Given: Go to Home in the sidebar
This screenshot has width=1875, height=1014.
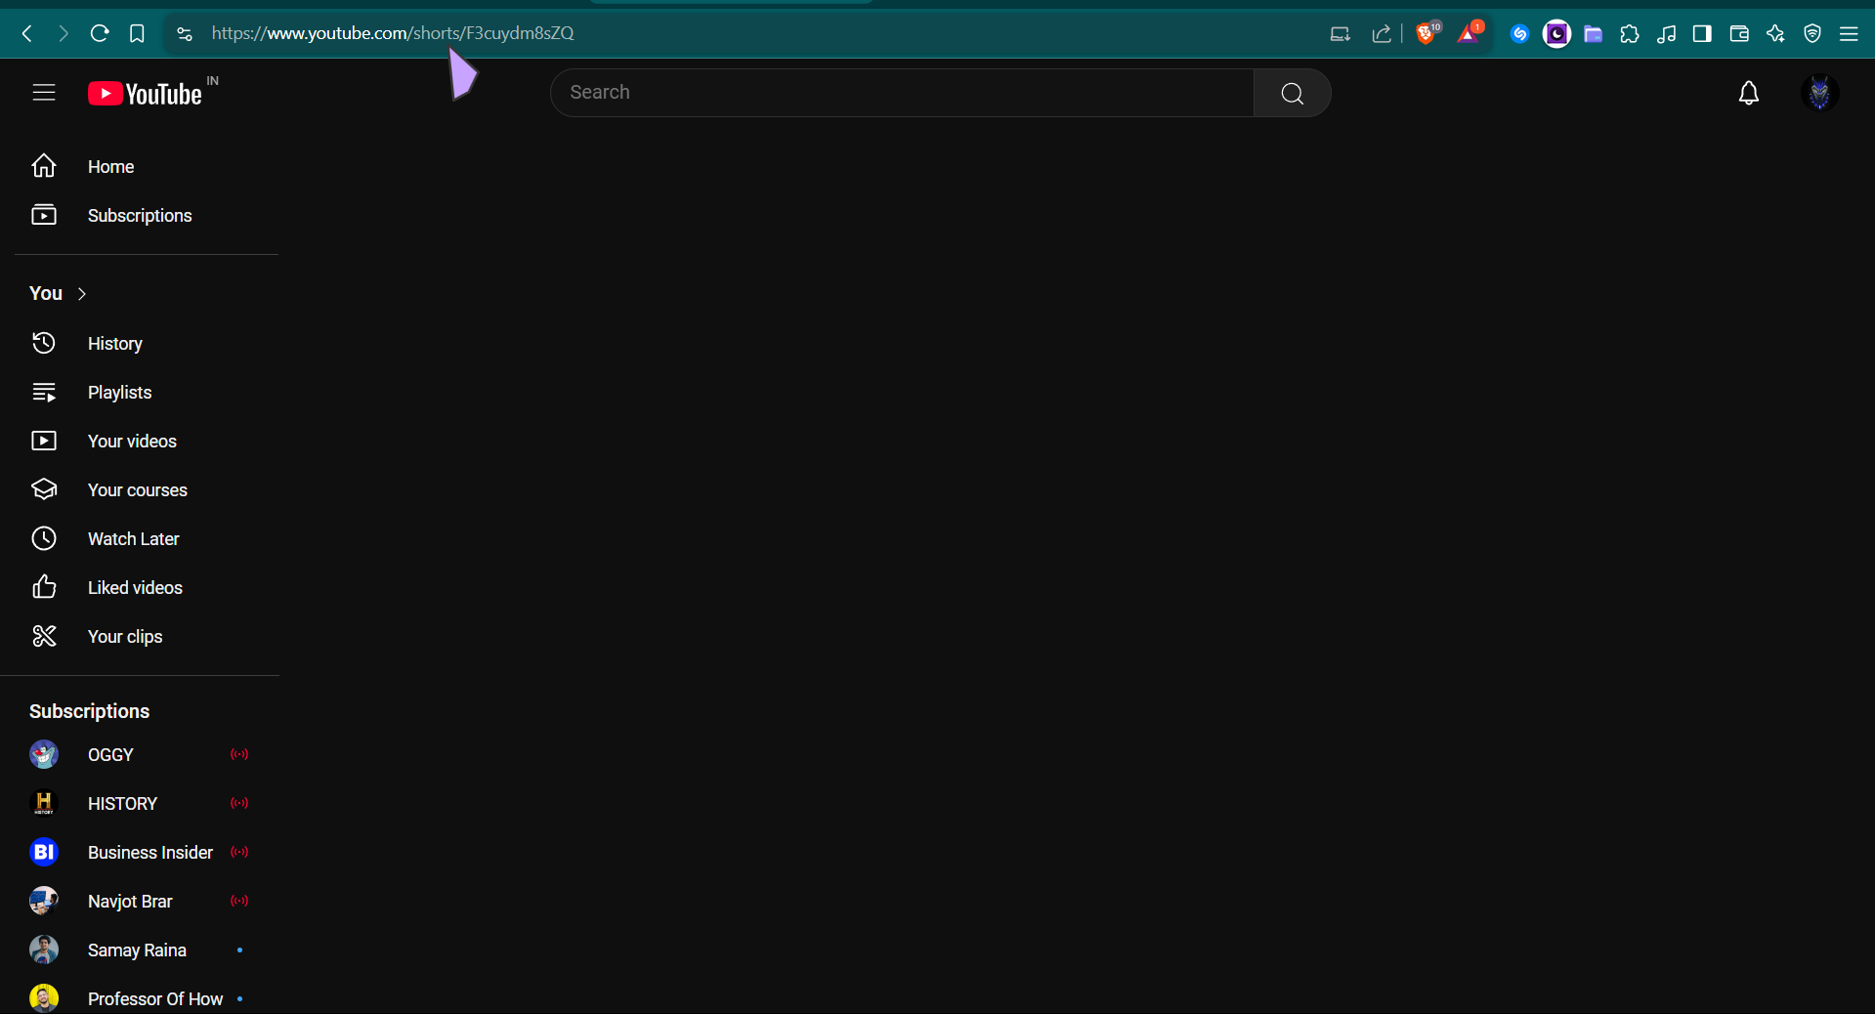Looking at the screenshot, I should point(110,166).
